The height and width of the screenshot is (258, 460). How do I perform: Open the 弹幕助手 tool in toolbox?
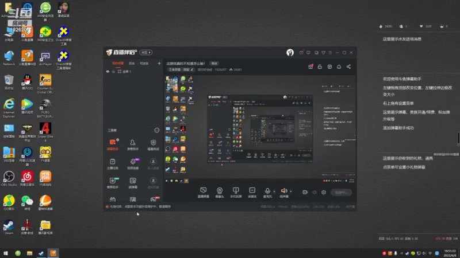click(x=112, y=144)
